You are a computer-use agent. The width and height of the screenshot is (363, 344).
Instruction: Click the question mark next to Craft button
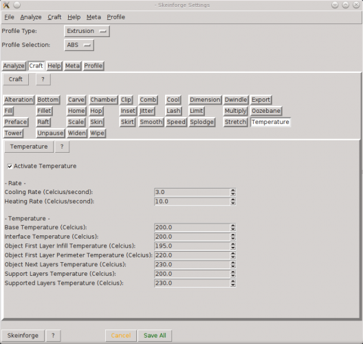pyautogui.click(x=43, y=79)
